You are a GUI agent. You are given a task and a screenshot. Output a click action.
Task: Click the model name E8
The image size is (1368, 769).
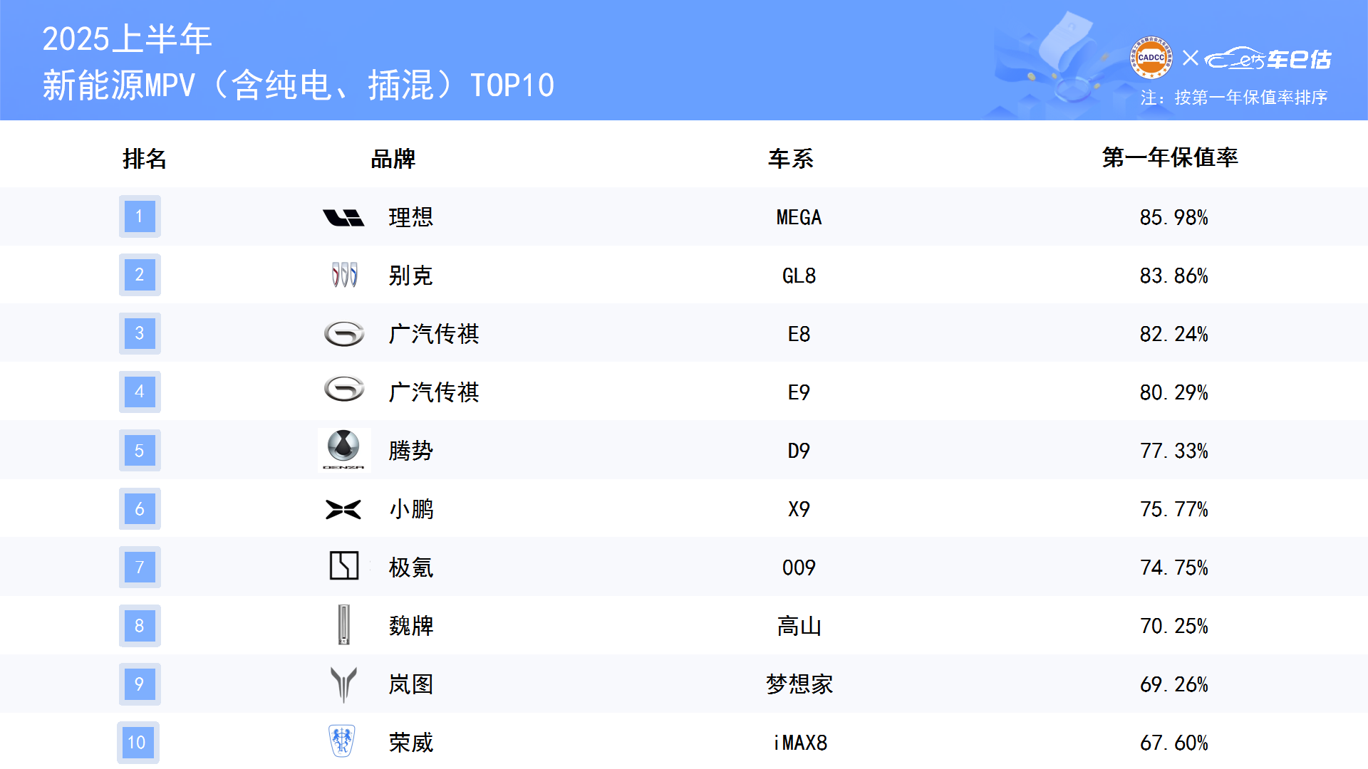[799, 334]
